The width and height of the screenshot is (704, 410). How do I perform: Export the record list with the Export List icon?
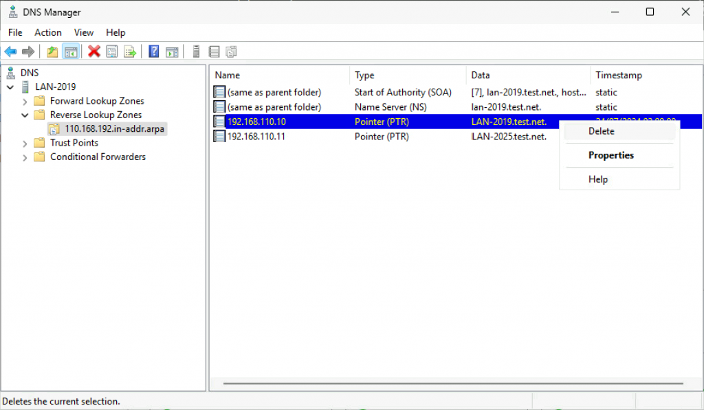click(x=129, y=51)
